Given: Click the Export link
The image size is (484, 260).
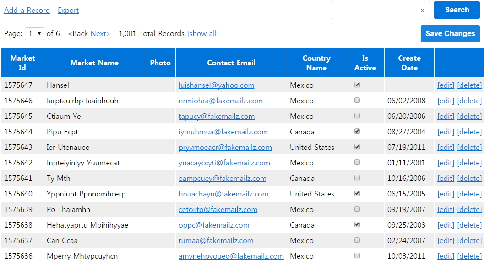Looking at the screenshot, I should click(68, 10).
